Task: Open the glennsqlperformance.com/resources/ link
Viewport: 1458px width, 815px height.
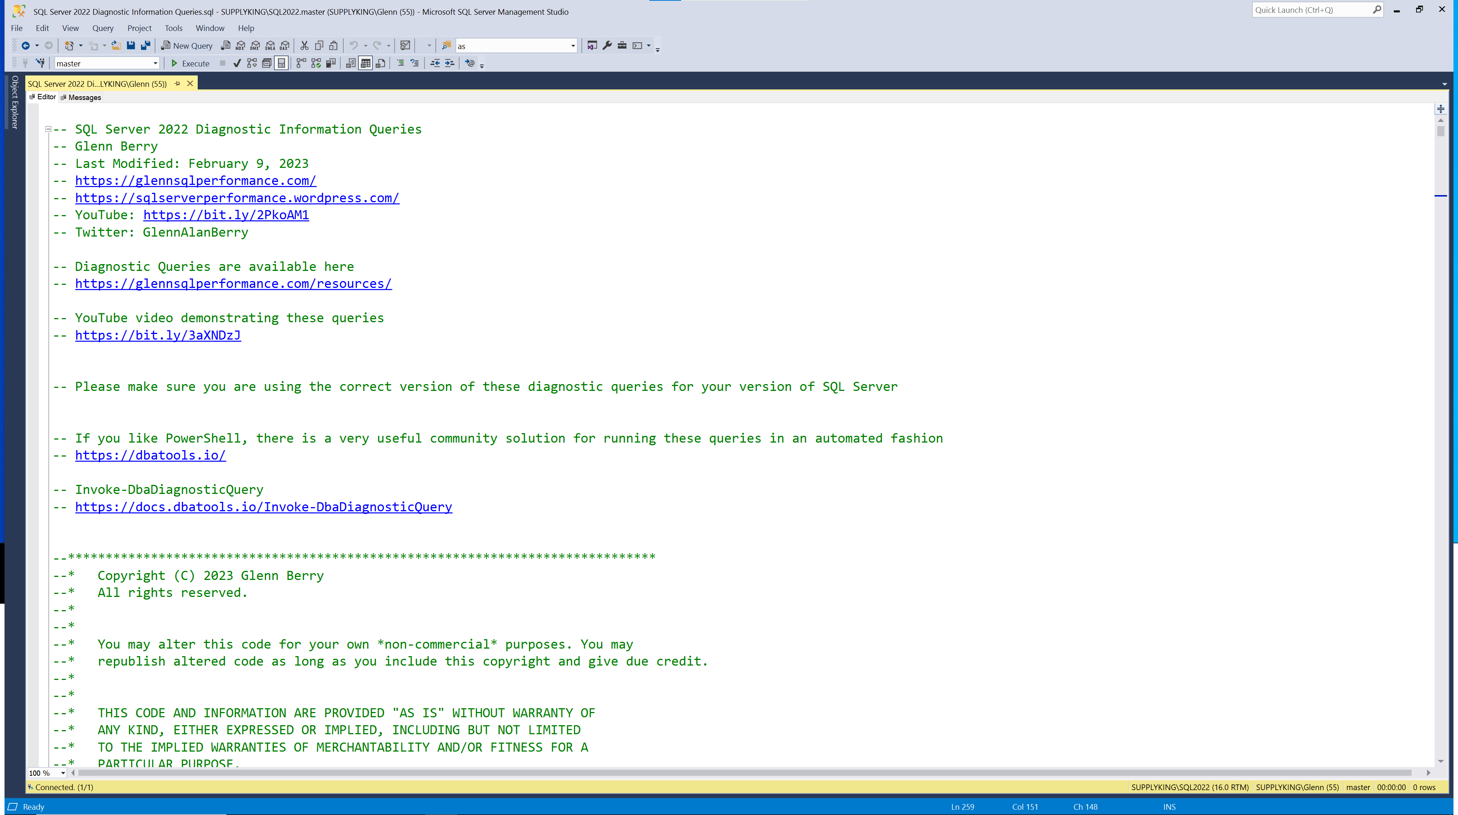Action: tap(233, 284)
